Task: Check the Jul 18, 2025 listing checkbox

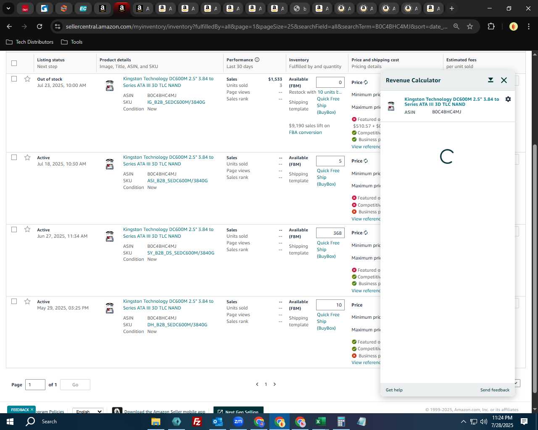Action: 14,157
